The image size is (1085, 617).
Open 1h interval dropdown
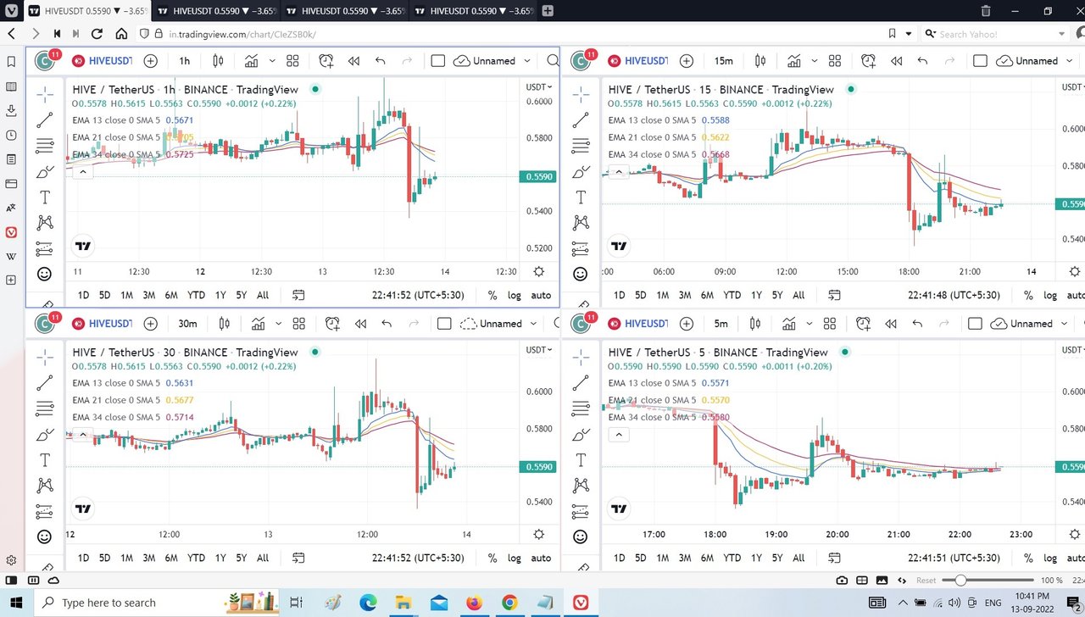tap(184, 61)
